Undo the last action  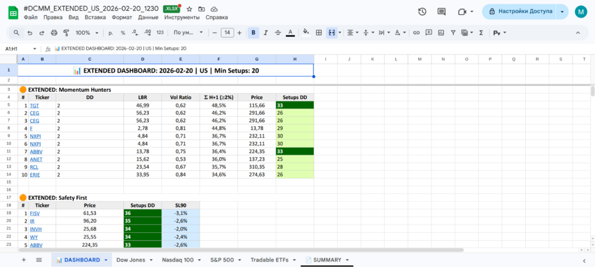[x=30, y=33]
